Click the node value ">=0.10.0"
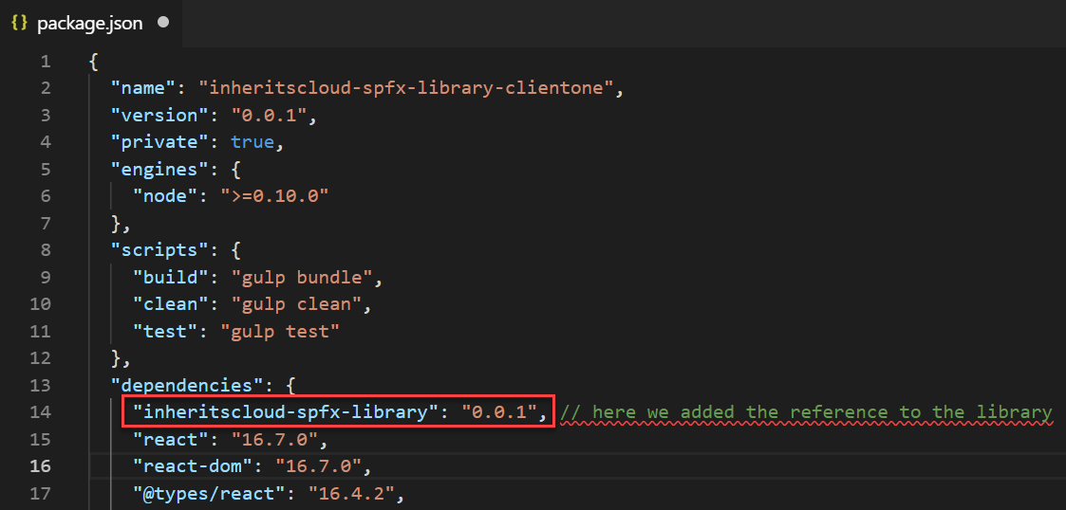This screenshot has height=510, width=1066. tap(274, 196)
